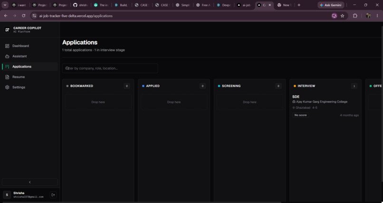Switch to the GitHub shrisha tab
The image size is (383, 203).
81,5
